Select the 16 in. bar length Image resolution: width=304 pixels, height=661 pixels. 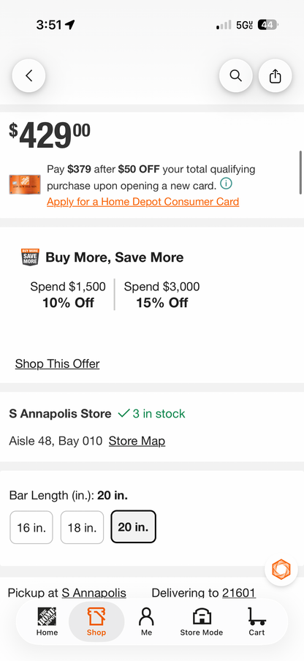point(31,527)
